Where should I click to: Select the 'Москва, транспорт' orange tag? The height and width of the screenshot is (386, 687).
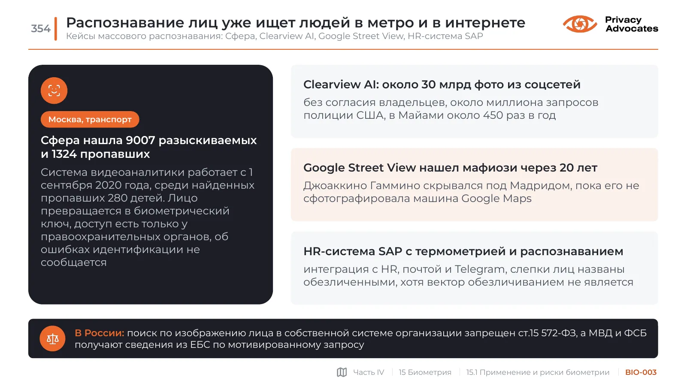90,119
